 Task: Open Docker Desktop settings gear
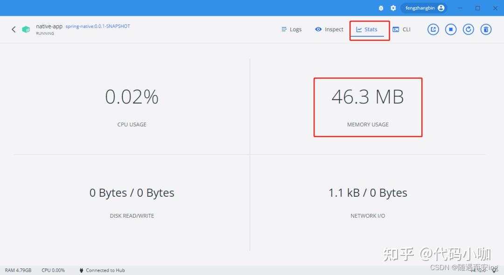click(x=393, y=7)
